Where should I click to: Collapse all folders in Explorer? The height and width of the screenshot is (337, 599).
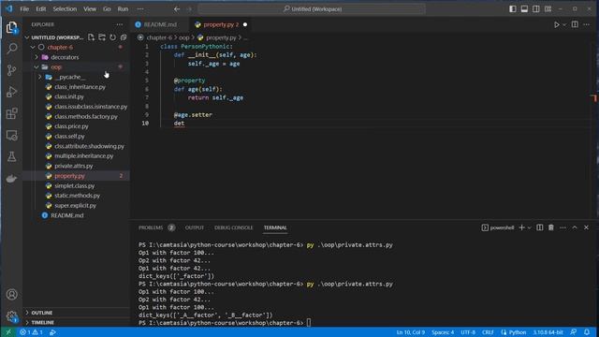(x=124, y=37)
